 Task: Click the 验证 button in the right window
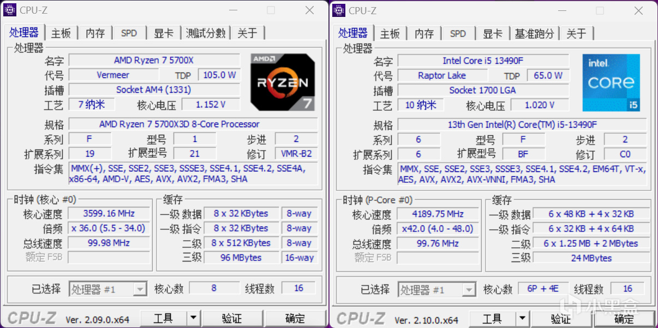click(561, 319)
